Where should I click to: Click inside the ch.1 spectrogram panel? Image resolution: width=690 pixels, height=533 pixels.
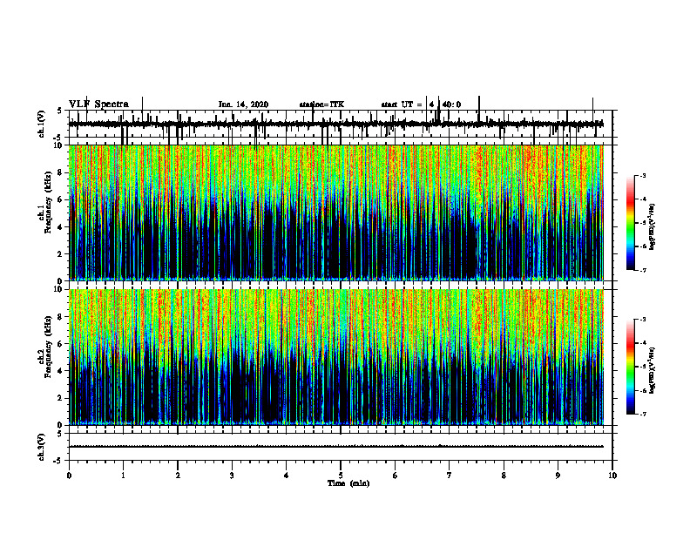click(336, 213)
